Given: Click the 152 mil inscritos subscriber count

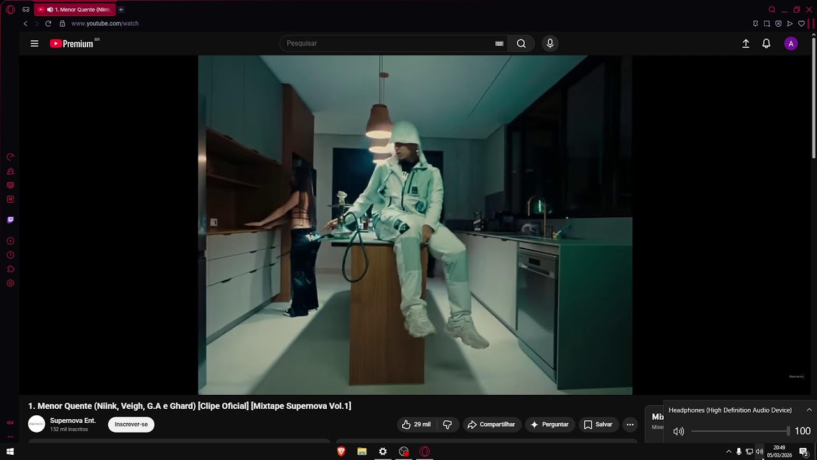Looking at the screenshot, I should pyautogui.click(x=69, y=429).
